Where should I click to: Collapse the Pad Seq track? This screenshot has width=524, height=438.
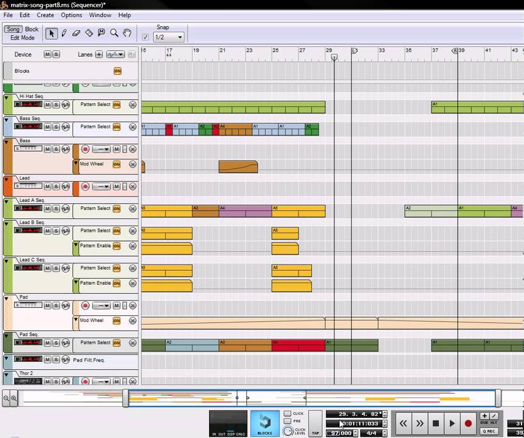6,336
